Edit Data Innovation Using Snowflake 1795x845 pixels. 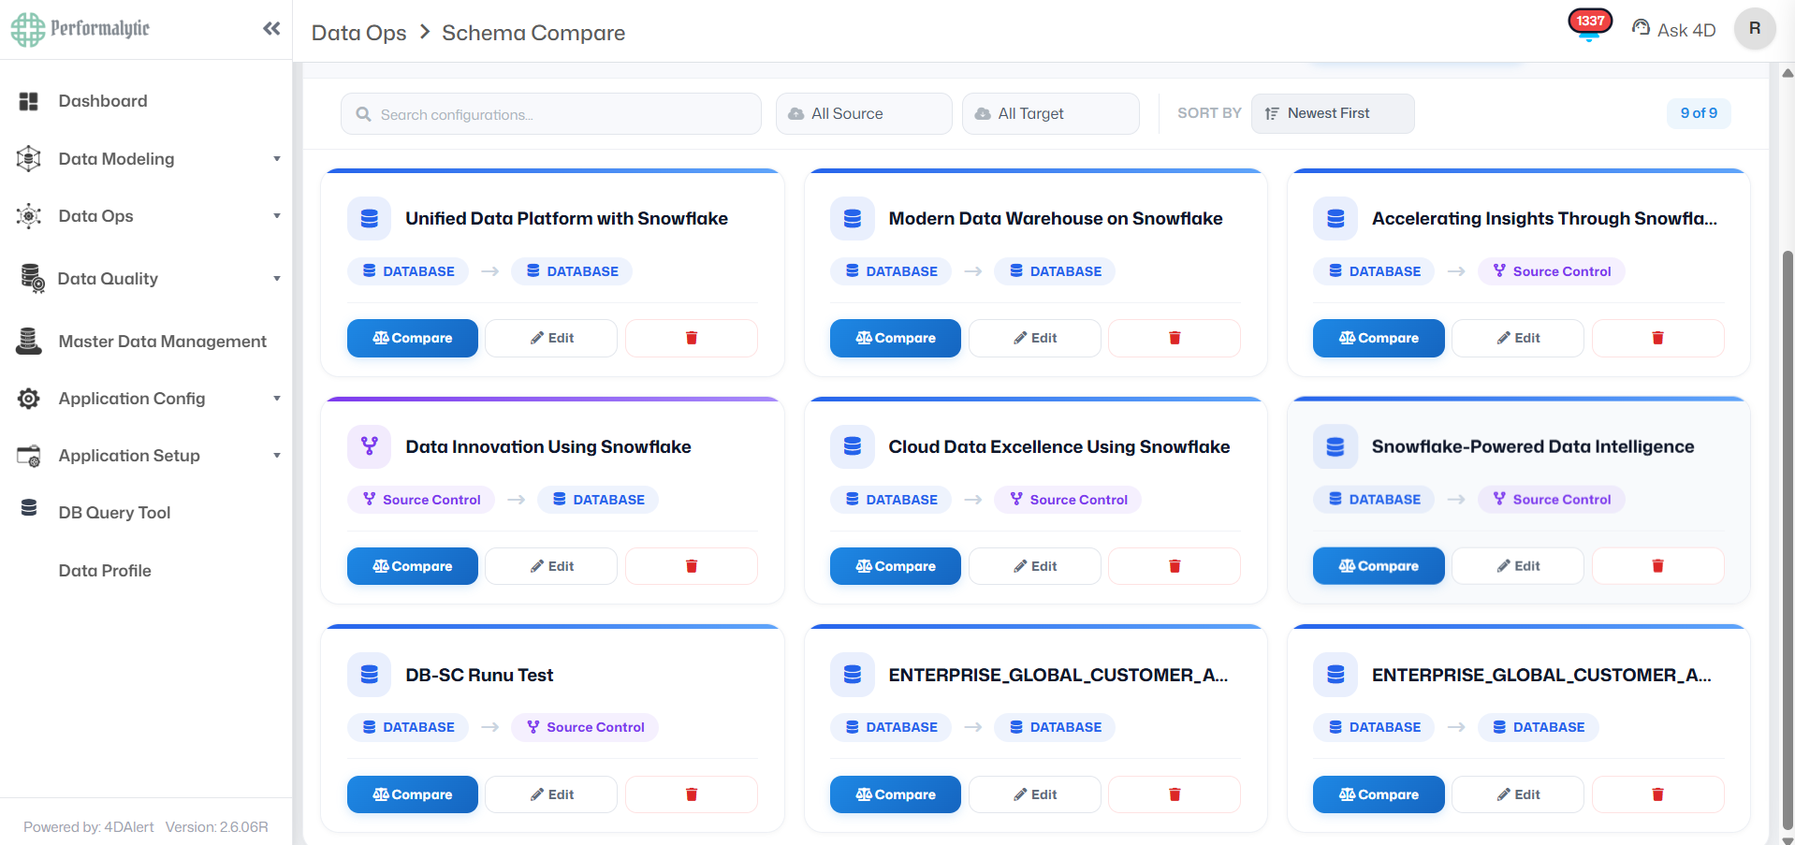(x=551, y=566)
